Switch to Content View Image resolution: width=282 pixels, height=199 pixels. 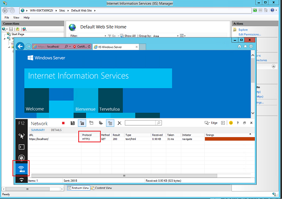(102, 188)
